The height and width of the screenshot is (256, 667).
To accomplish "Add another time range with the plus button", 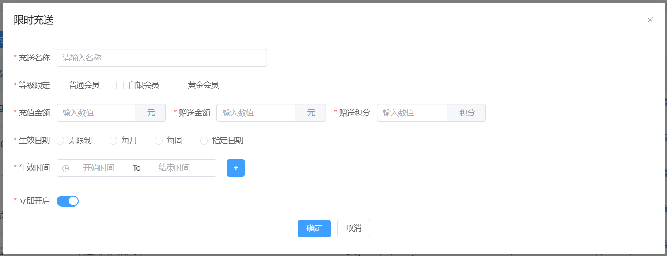I will [236, 168].
